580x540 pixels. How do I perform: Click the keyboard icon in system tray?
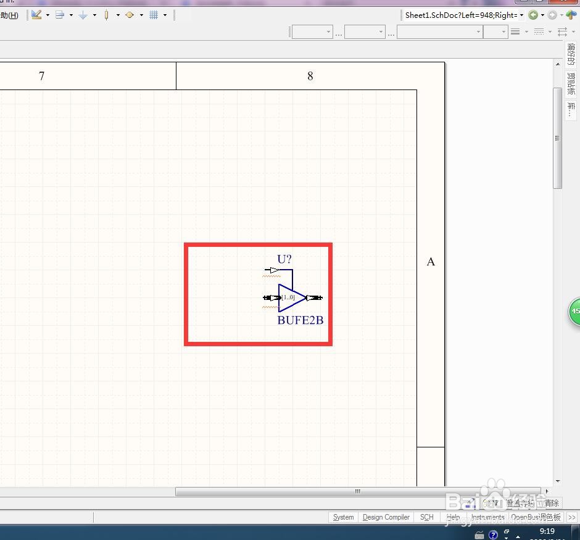479,535
